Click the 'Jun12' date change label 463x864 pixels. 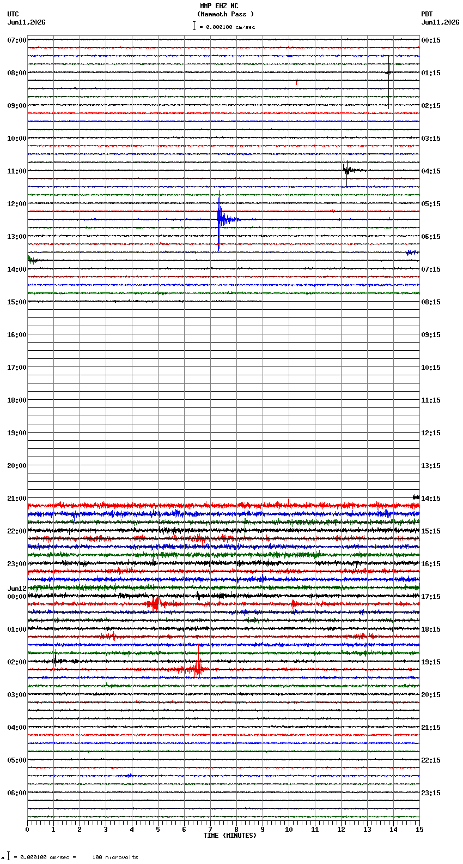17,589
